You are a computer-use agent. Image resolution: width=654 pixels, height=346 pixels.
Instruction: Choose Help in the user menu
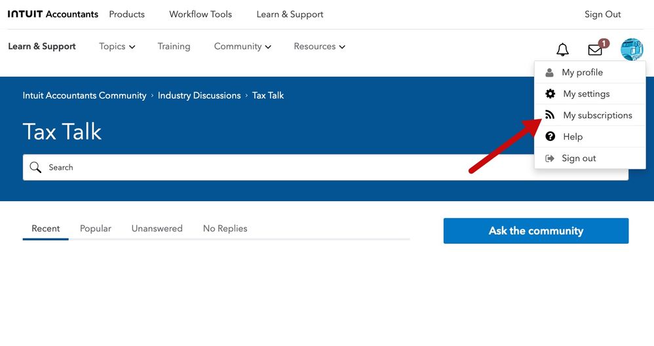pos(590,137)
